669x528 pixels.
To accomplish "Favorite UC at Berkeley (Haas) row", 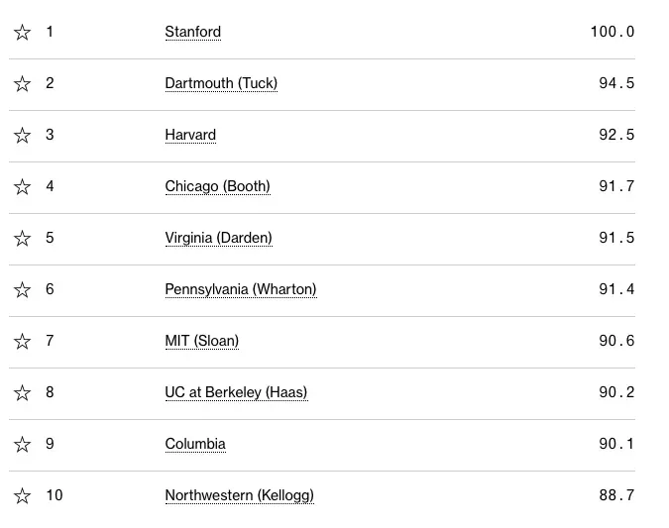I will [x=22, y=393].
